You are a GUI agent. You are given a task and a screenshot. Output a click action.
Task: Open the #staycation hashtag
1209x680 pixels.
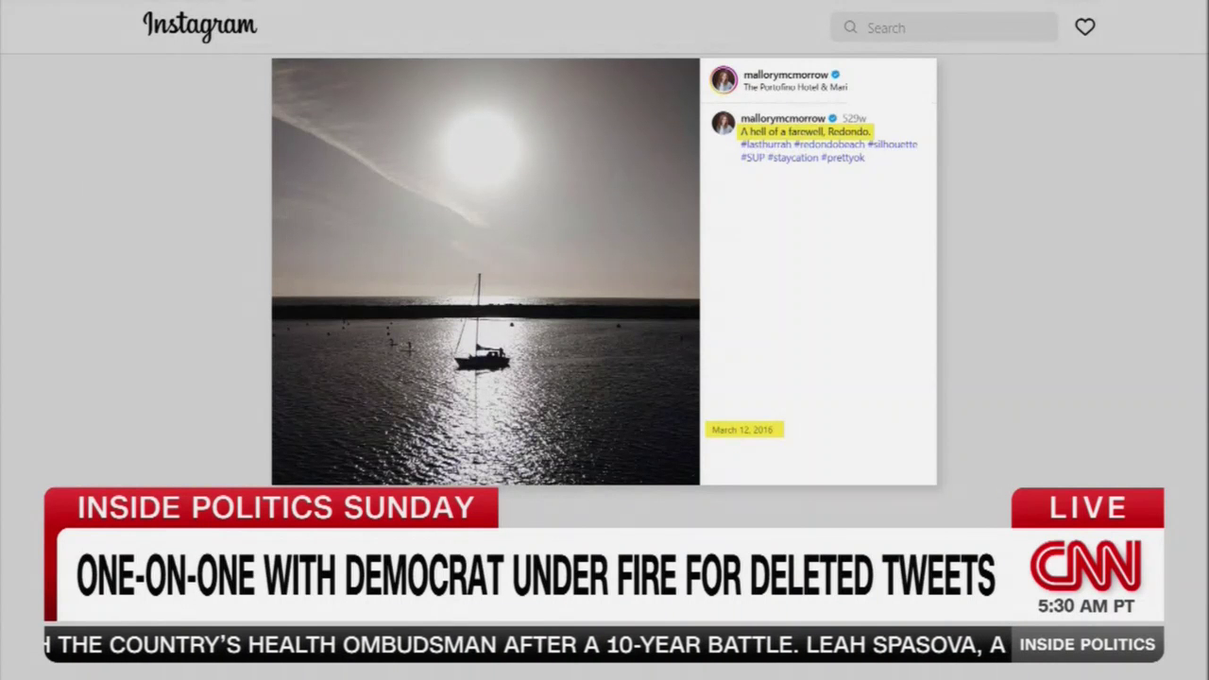(x=792, y=158)
